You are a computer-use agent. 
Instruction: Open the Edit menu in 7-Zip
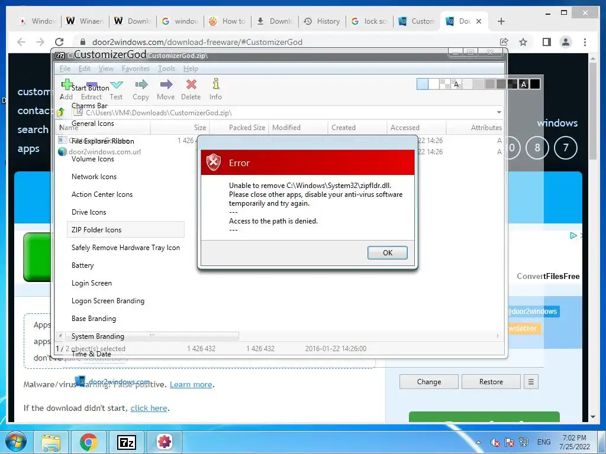[84, 69]
